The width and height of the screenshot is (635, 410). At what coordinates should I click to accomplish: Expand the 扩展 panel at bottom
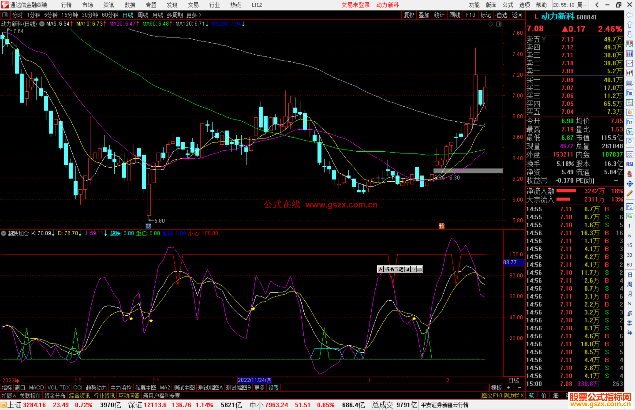[x=9, y=396]
